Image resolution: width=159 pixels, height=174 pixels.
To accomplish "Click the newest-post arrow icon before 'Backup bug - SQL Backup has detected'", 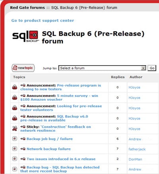I will tap(23, 167).
